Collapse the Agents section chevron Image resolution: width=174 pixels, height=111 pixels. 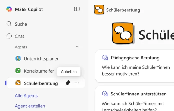tap(77, 47)
